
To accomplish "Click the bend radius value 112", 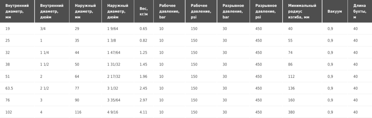I will (x=291, y=76).
